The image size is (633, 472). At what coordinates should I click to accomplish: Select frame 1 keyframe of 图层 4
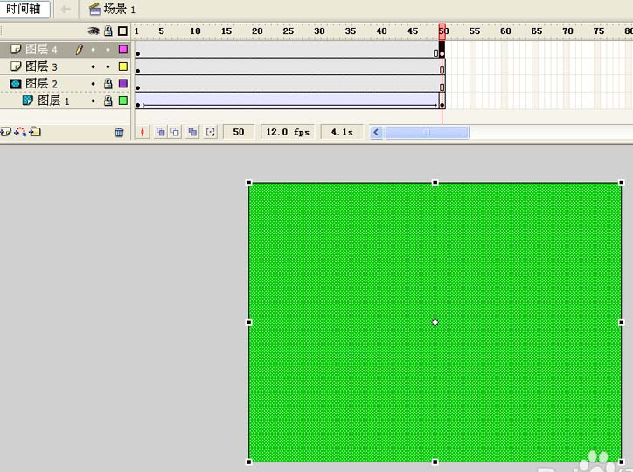tap(138, 50)
